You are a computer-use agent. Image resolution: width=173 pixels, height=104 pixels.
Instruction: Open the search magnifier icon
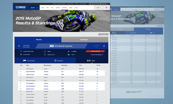coord(106,8)
